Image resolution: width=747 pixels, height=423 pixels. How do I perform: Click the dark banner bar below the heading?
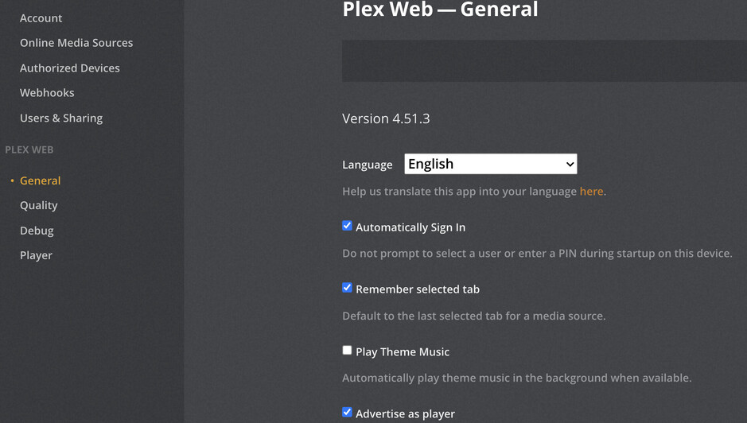[544, 61]
